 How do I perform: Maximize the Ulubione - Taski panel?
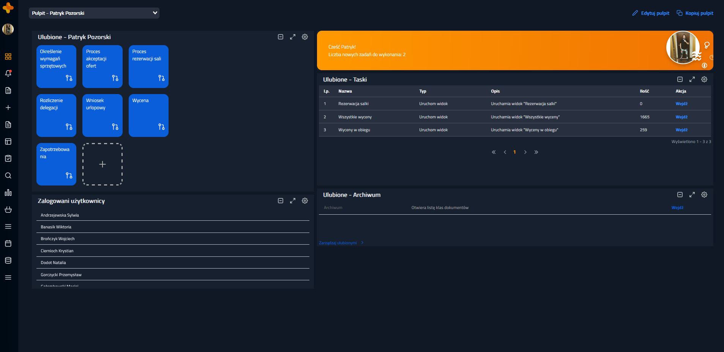[x=692, y=79]
